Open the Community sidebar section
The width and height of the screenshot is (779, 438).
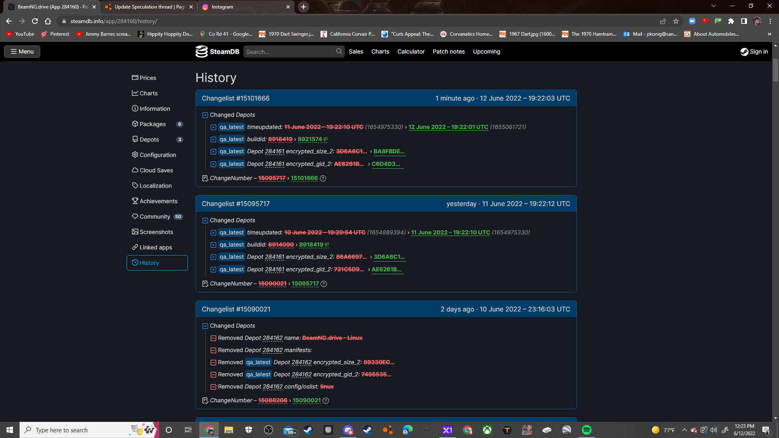(x=157, y=217)
